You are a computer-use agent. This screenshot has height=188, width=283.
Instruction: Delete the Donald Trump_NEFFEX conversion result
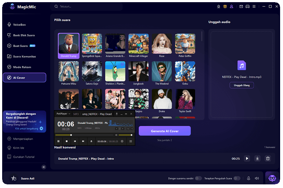268,158
